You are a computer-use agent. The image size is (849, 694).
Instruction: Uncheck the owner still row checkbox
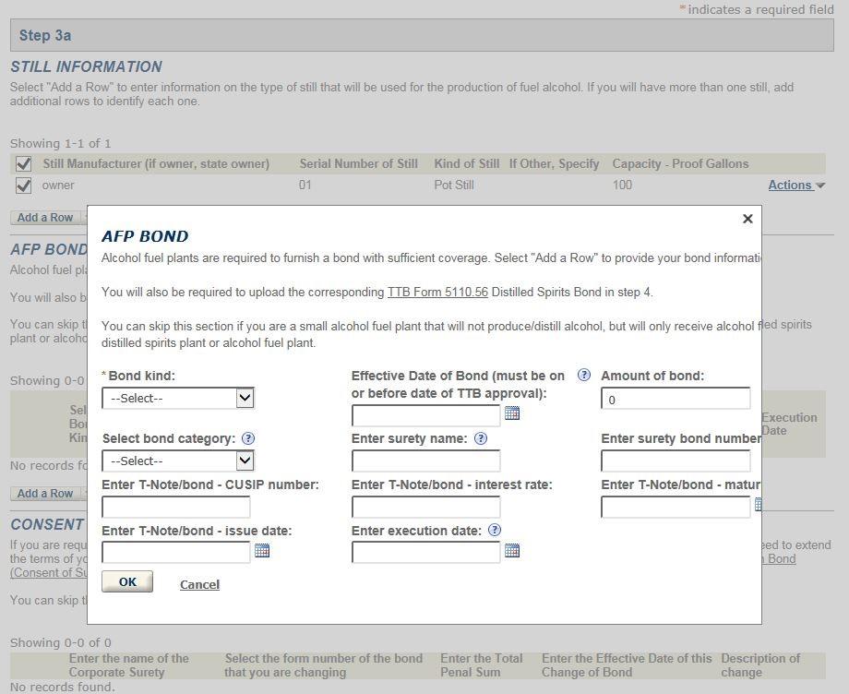[24, 185]
